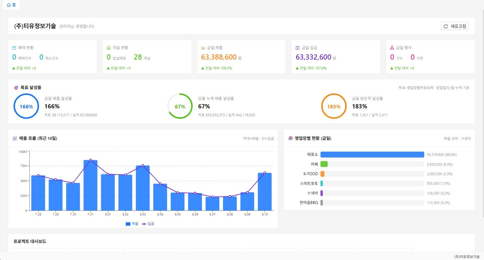Click the orange 183% progress ring
Screen dimensions: 484x260
pyautogui.click(x=334, y=106)
